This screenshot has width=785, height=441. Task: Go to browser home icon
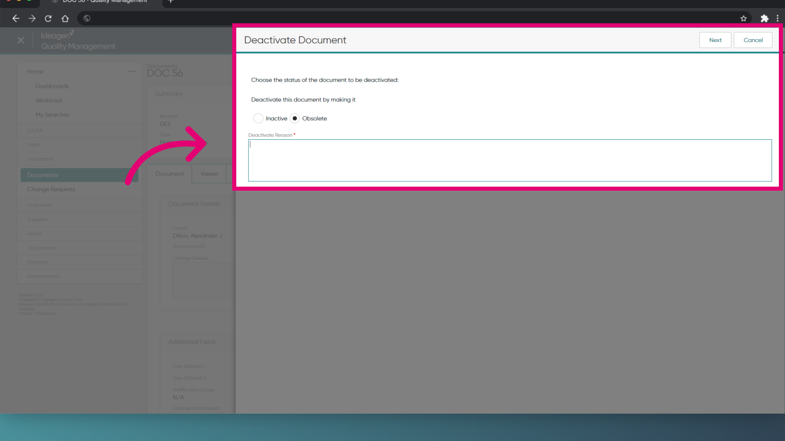65,18
